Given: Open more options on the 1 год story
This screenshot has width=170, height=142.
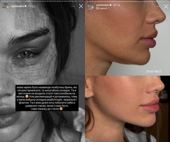Looking at the screenshot, I should coord(73,6).
